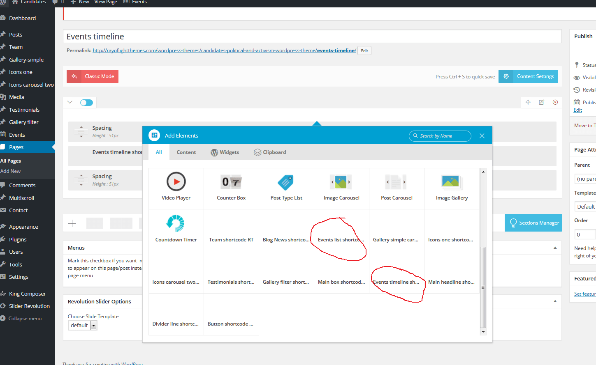Open Content Settings

(x=528, y=76)
